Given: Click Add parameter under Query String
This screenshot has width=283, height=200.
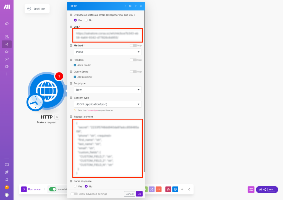Looking at the screenshot, I should (x=85, y=77).
